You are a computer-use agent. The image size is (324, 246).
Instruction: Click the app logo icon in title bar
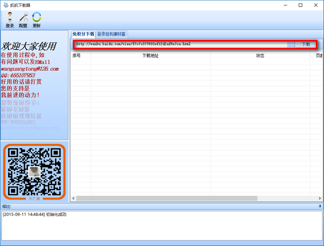[x=5, y=5]
